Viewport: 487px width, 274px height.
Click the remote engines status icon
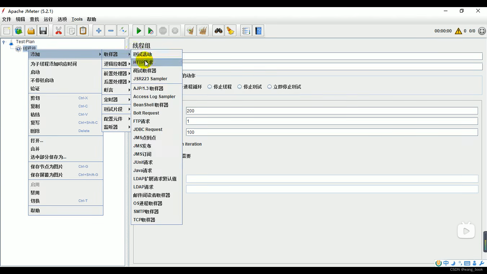click(482, 31)
